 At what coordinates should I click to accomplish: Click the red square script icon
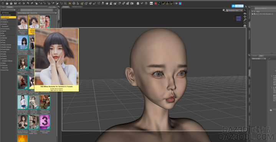pos(155,3)
